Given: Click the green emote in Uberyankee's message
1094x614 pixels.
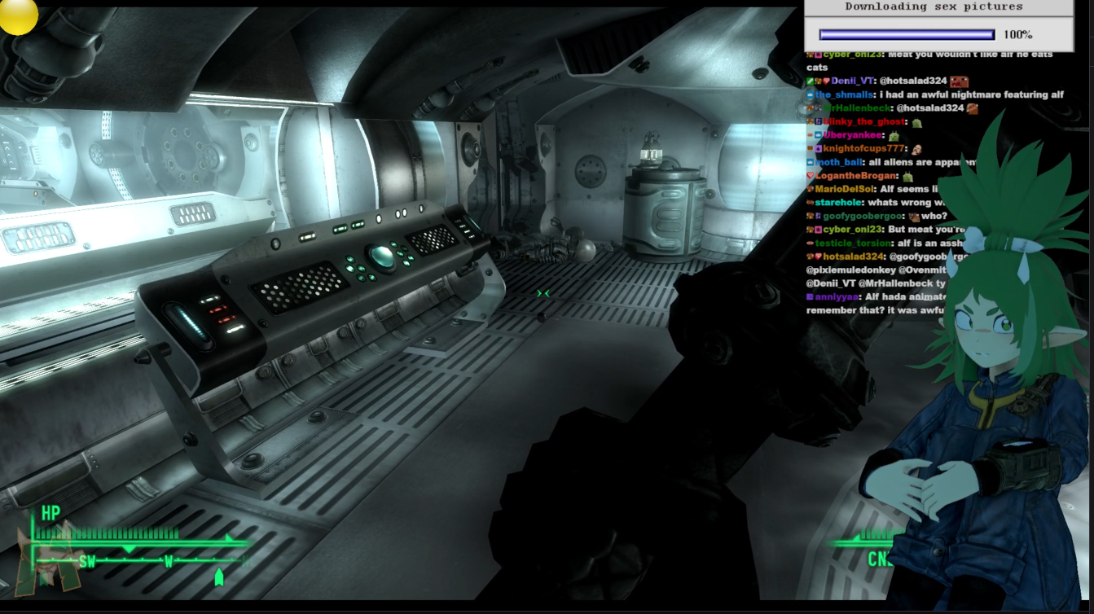Looking at the screenshot, I should tap(894, 135).
